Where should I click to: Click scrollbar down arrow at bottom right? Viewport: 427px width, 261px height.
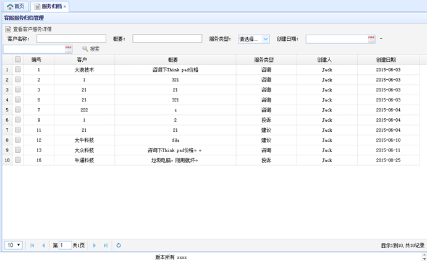point(424,259)
